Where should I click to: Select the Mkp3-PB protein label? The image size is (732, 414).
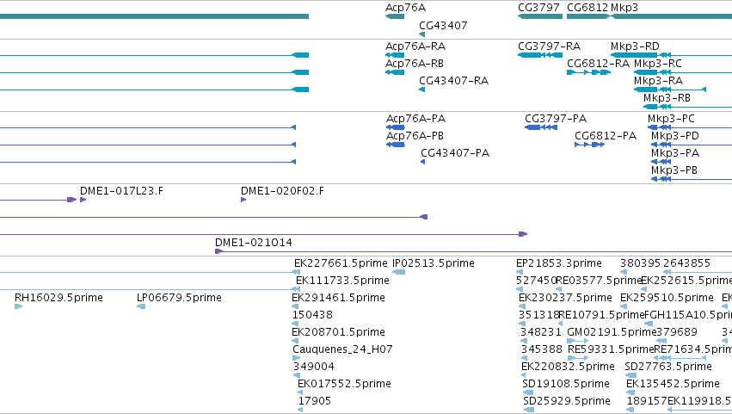tap(674, 170)
